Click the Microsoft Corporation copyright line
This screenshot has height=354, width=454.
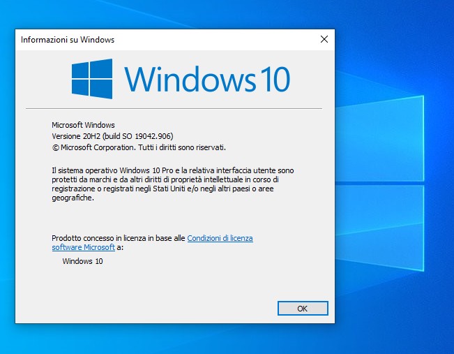(x=139, y=147)
